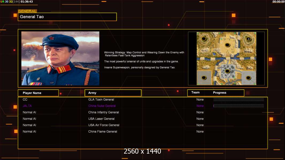Select the Winning Strategy description text
The height and width of the screenshot is (160, 285).
144,54
